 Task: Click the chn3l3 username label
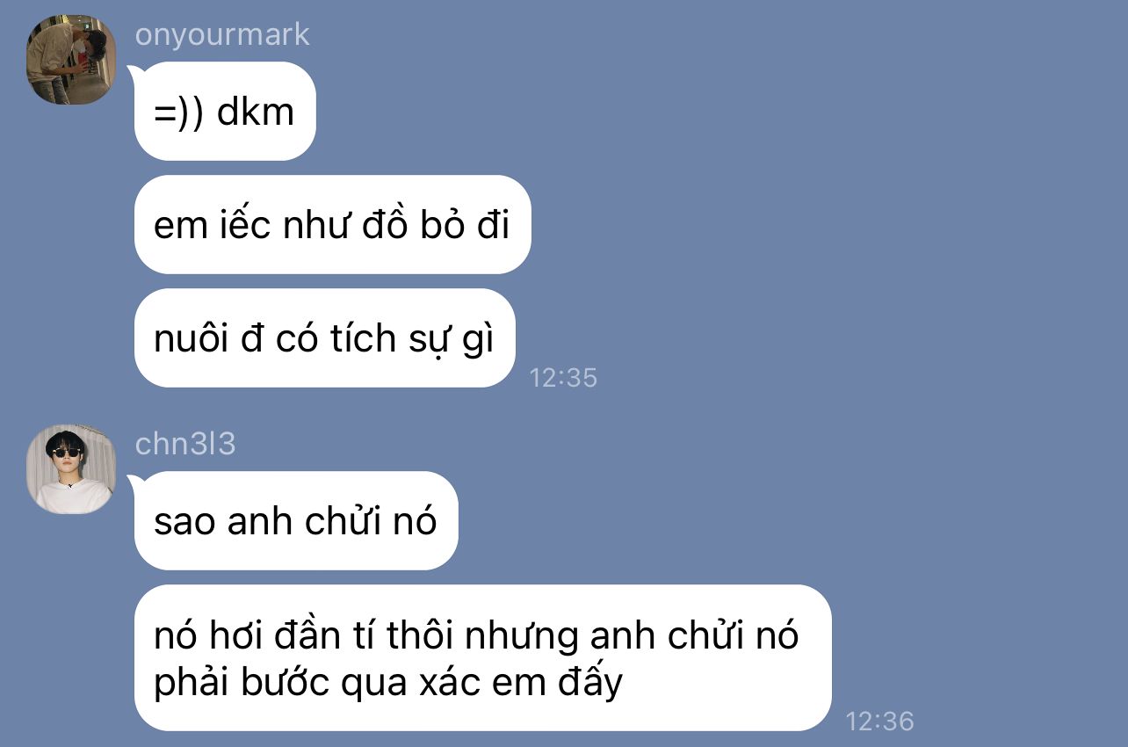point(185,444)
